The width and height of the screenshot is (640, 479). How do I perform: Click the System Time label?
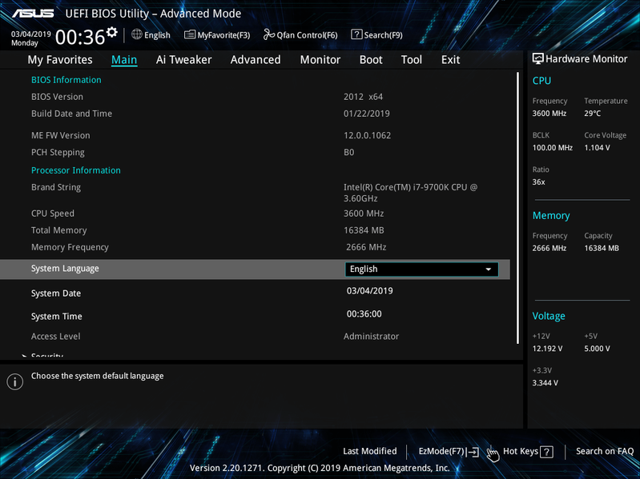point(56,317)
